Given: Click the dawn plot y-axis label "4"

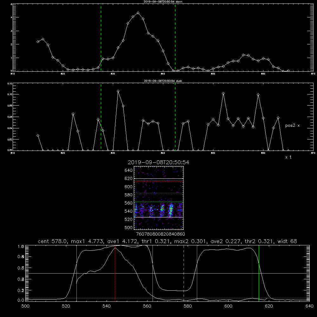Looking at the screenshot, I should click(x=11, y=17).
